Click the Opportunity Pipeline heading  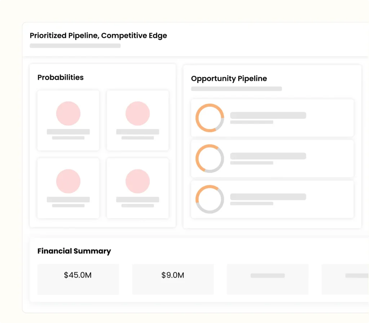pyautogui.click(x=229, y=79)
